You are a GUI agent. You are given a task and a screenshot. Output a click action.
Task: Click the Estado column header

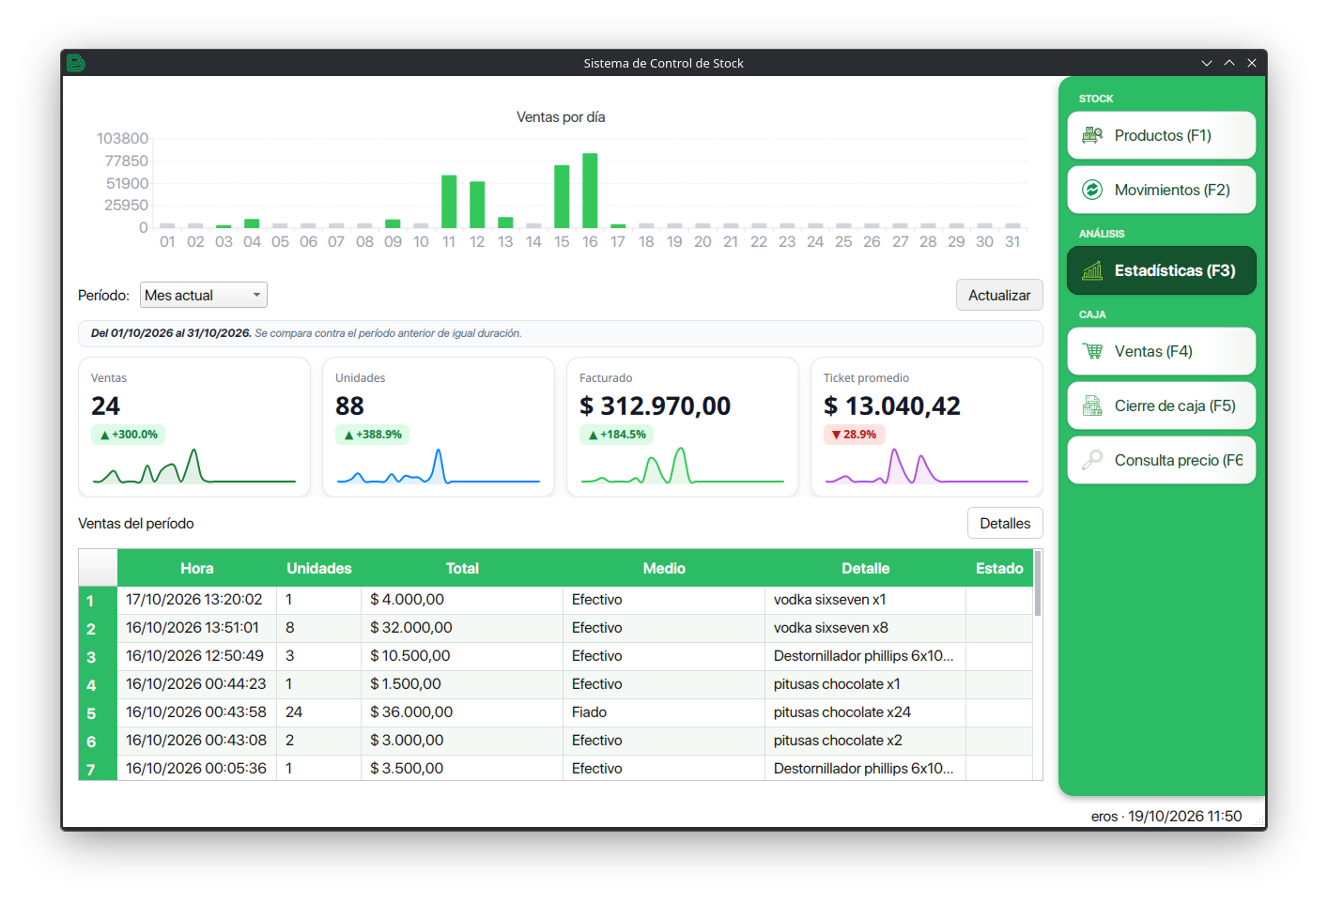[999, 568]
